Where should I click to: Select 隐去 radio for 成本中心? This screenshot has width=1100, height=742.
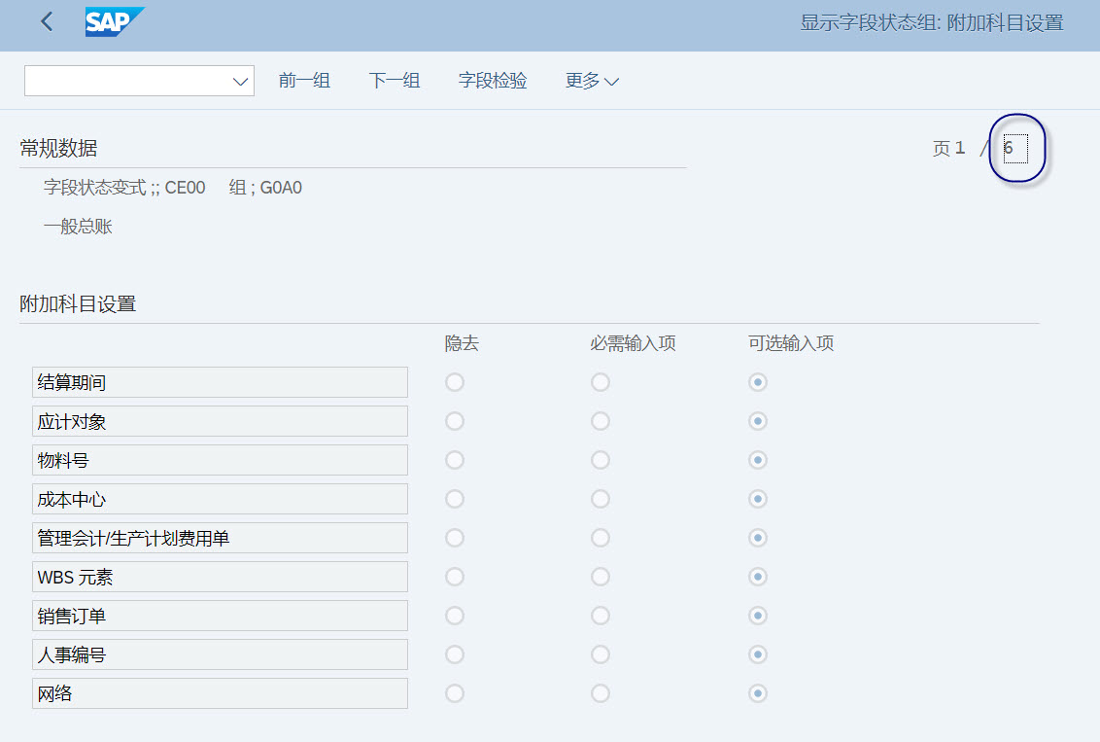click(x=454, y=498)
